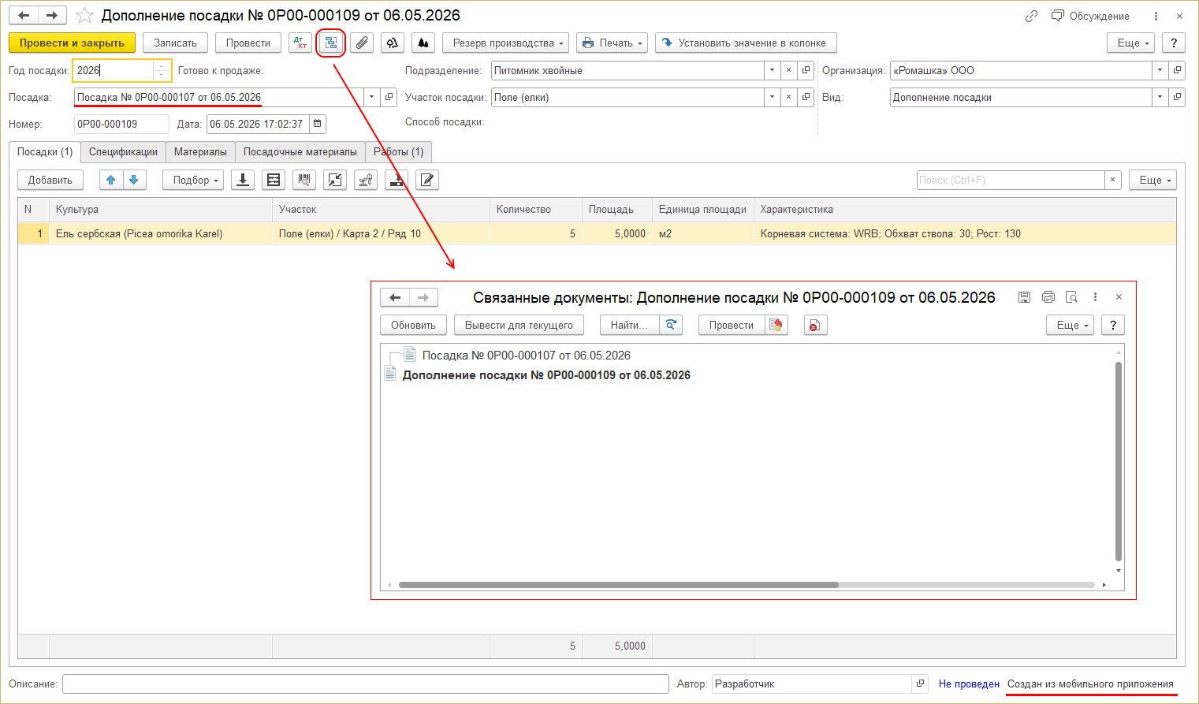Open the related documents structure icon
1199x704 pixels.
(x=331, y=43)
